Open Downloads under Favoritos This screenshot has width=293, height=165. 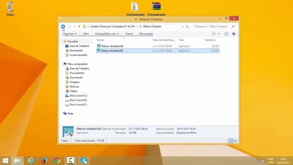pos(76,50)
